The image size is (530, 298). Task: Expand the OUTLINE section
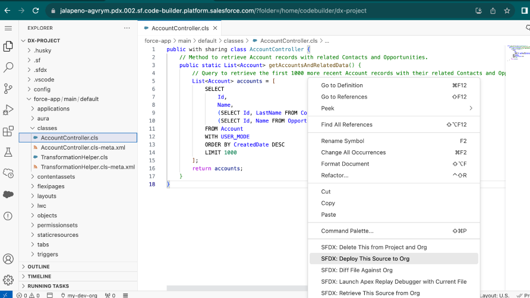39,267
